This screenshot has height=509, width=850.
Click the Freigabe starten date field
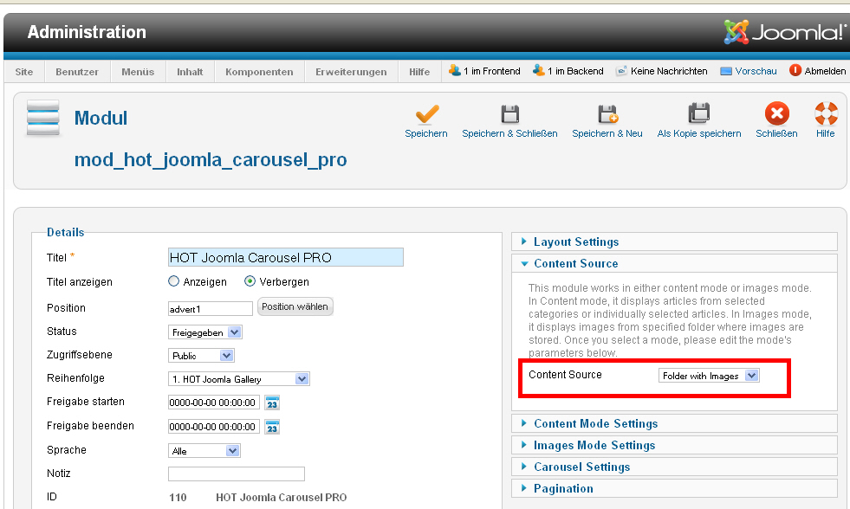tap(214, 403)
